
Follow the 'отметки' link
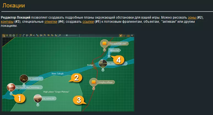tap(51, 22)
